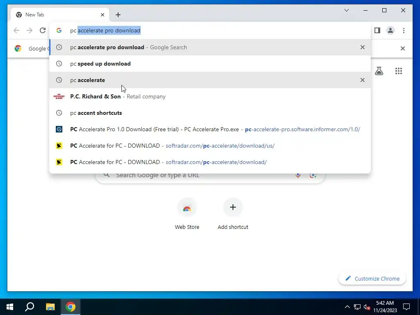Open Windows taskbar search
This screenshot has width=420, height=315.
(x=30, y=307)
